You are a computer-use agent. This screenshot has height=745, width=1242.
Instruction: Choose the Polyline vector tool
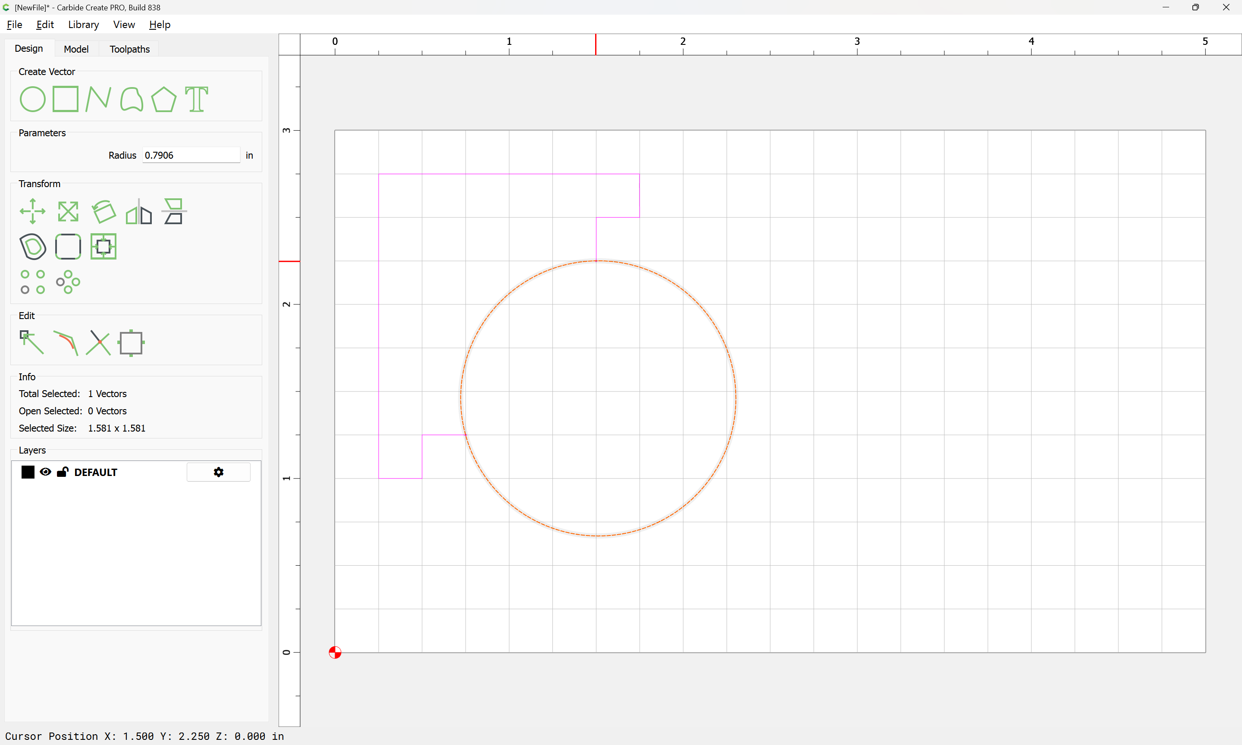pos(98,99)
